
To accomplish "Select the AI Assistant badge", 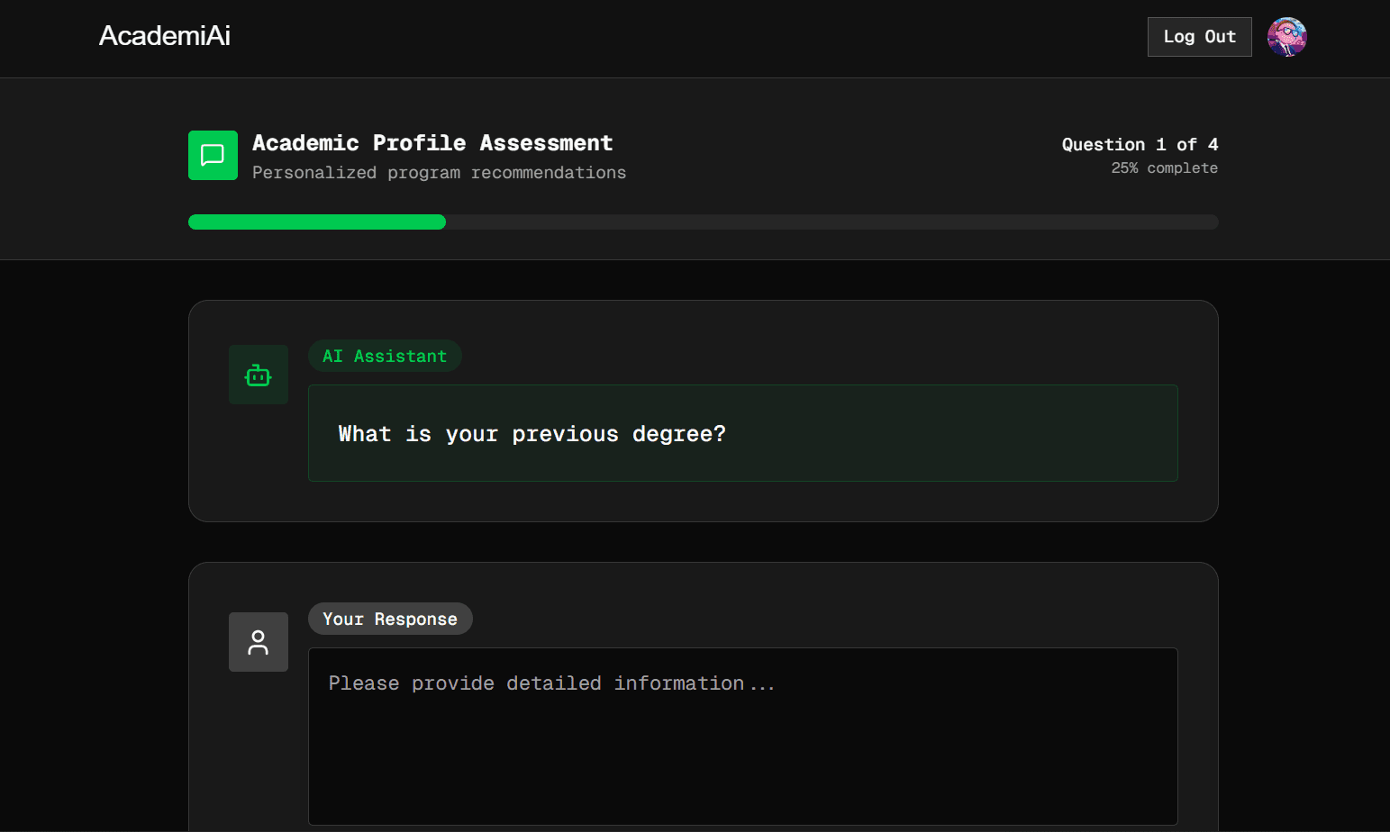I will (385, 357).
